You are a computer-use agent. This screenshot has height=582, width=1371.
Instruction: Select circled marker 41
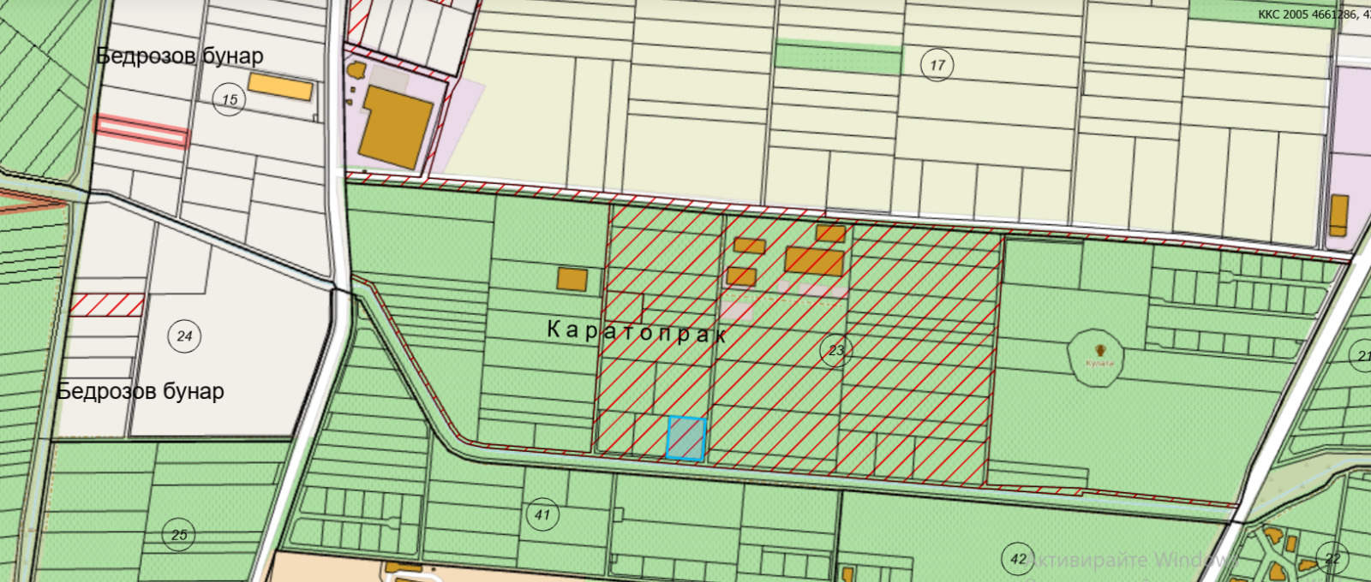click(x=542, y=514)
